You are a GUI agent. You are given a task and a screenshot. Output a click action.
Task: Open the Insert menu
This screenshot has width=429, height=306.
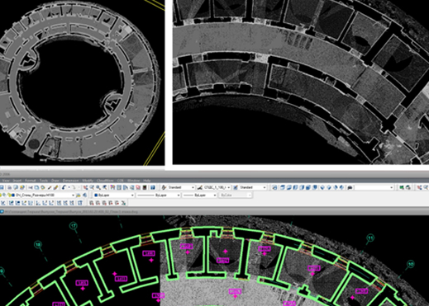click(17, 181)
